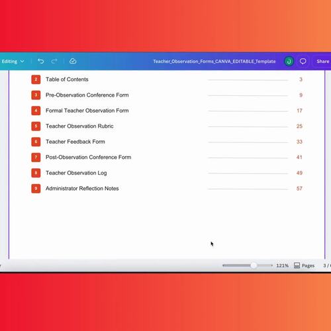
Task: Select the number 8 badge icon
Action: [x=36, y=173]
